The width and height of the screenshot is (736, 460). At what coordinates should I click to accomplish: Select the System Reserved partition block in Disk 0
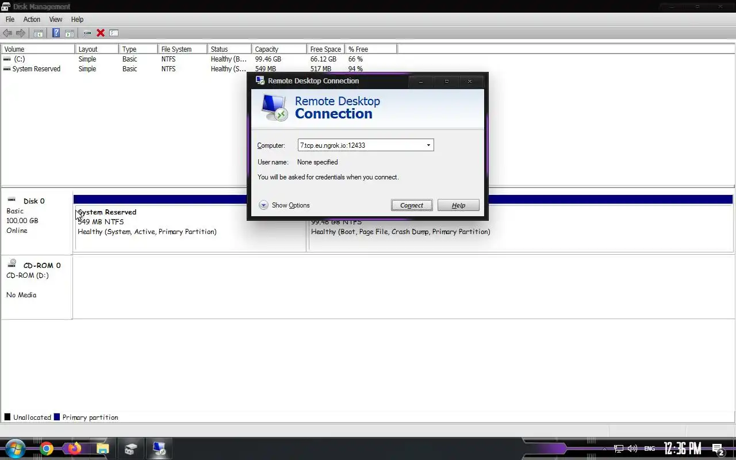point(190,228)
